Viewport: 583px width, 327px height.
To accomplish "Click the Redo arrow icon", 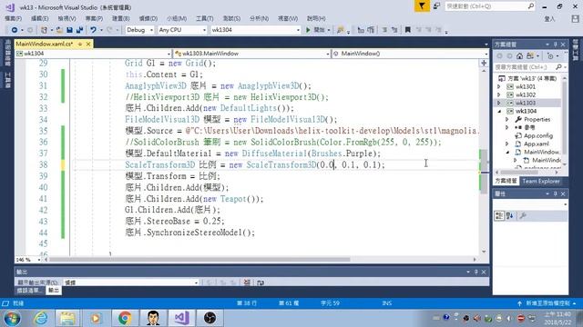I will tap(109, 30).
